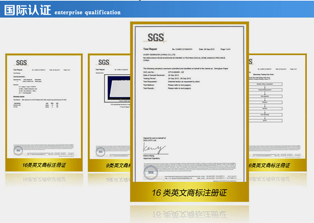This screenshot has height=223, width=314.
Task: Click center caption '16 类英文商标注册证'
Action: point(189,193)
